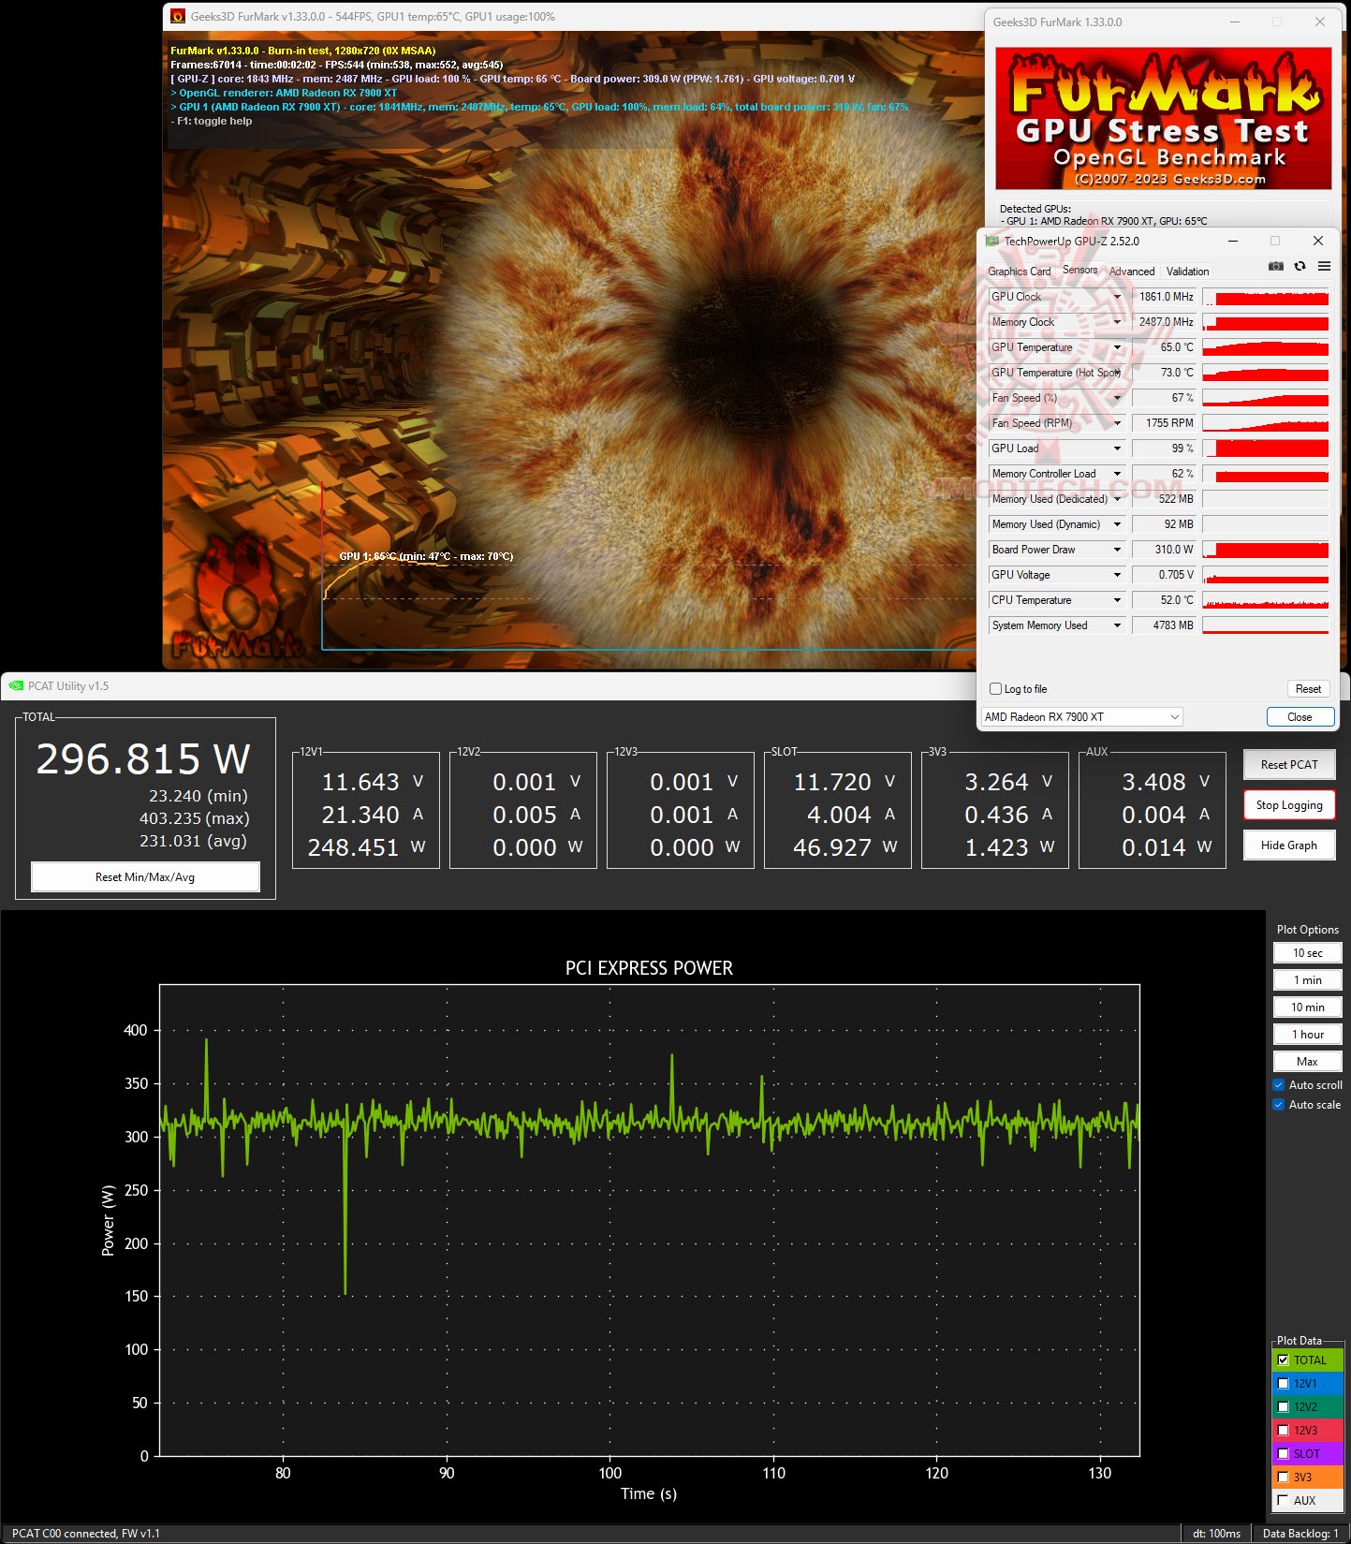Enable the AUX plot data checkbox

(1283, 1500)
